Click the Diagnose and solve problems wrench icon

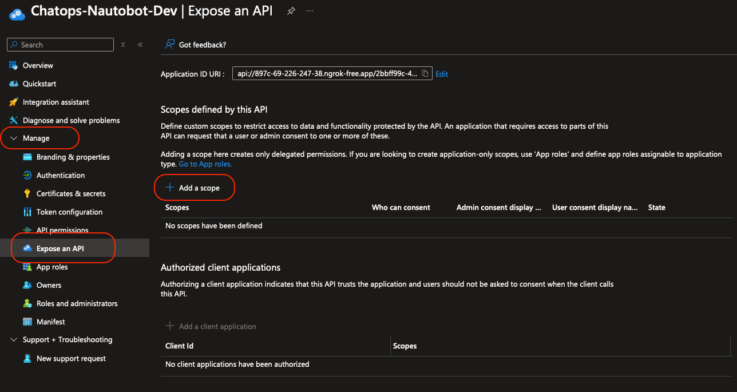(x=13, y=120)
